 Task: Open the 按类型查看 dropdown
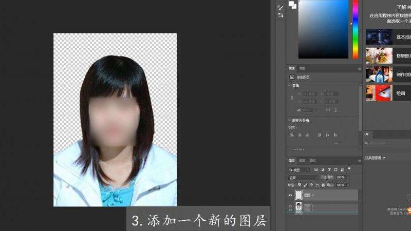[376, 158]
